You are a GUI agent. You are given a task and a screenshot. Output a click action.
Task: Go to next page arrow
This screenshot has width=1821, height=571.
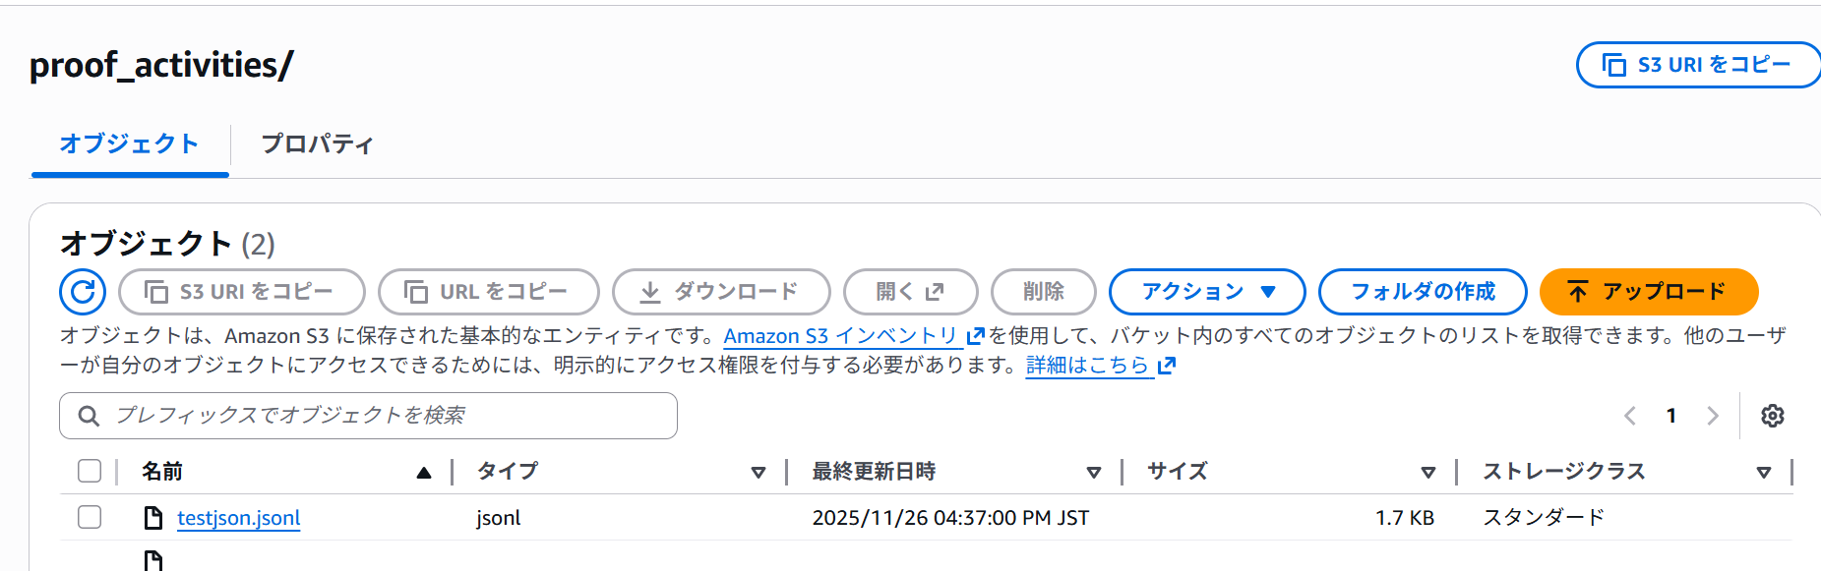coord(1713,416)
